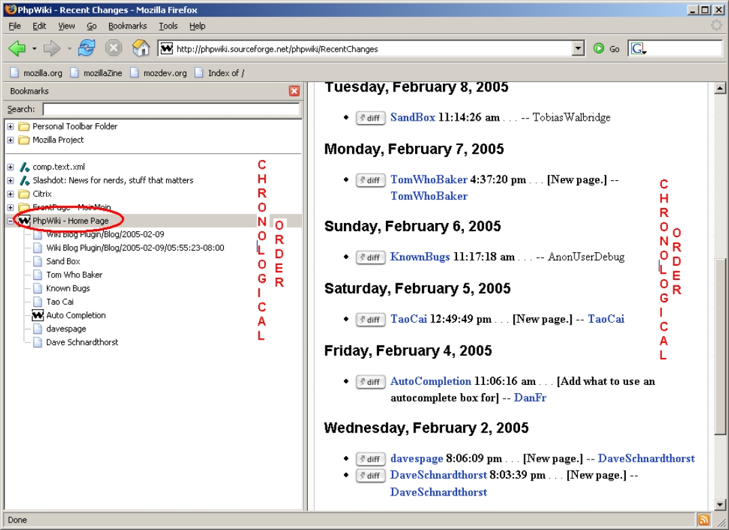729x530 pixels.
Task: Click the green Go button icon
Action: coord(599,48)
